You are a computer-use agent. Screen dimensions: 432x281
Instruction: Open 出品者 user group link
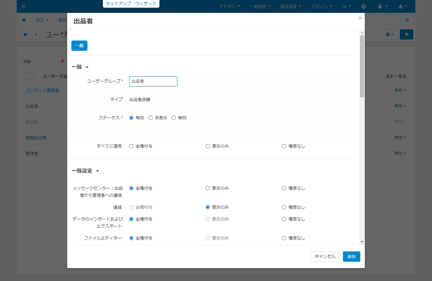[32, 106]
